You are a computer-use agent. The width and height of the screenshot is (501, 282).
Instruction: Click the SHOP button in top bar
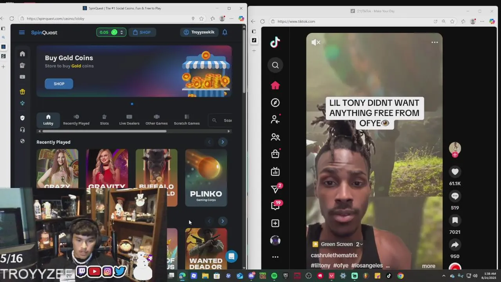pyautogui.click(x=142, y=32)
